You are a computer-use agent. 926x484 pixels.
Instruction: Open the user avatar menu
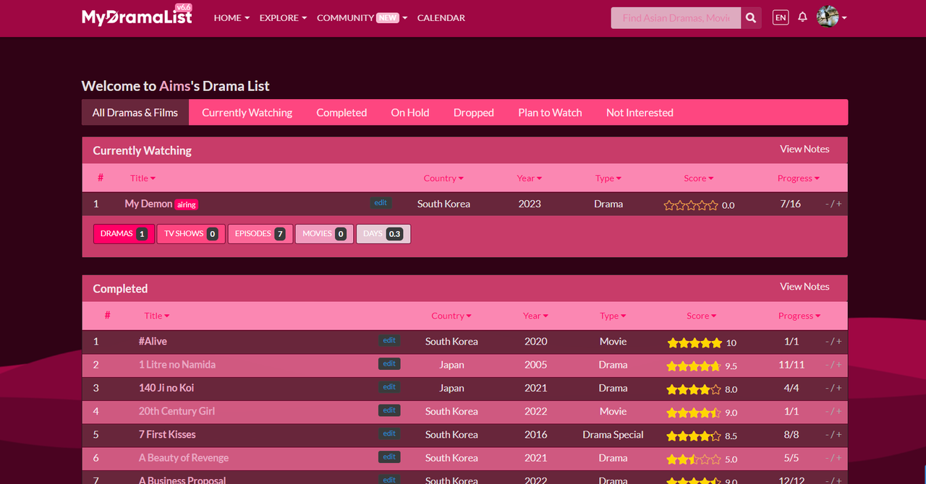pos(831,17)
